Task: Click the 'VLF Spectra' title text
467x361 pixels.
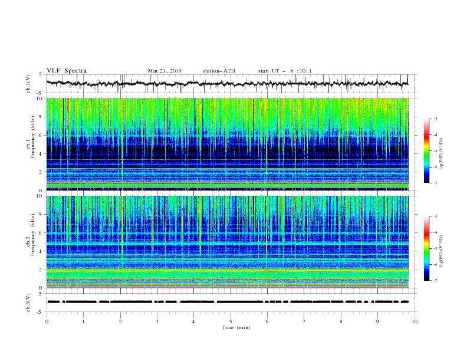Action: coord(67,71)
